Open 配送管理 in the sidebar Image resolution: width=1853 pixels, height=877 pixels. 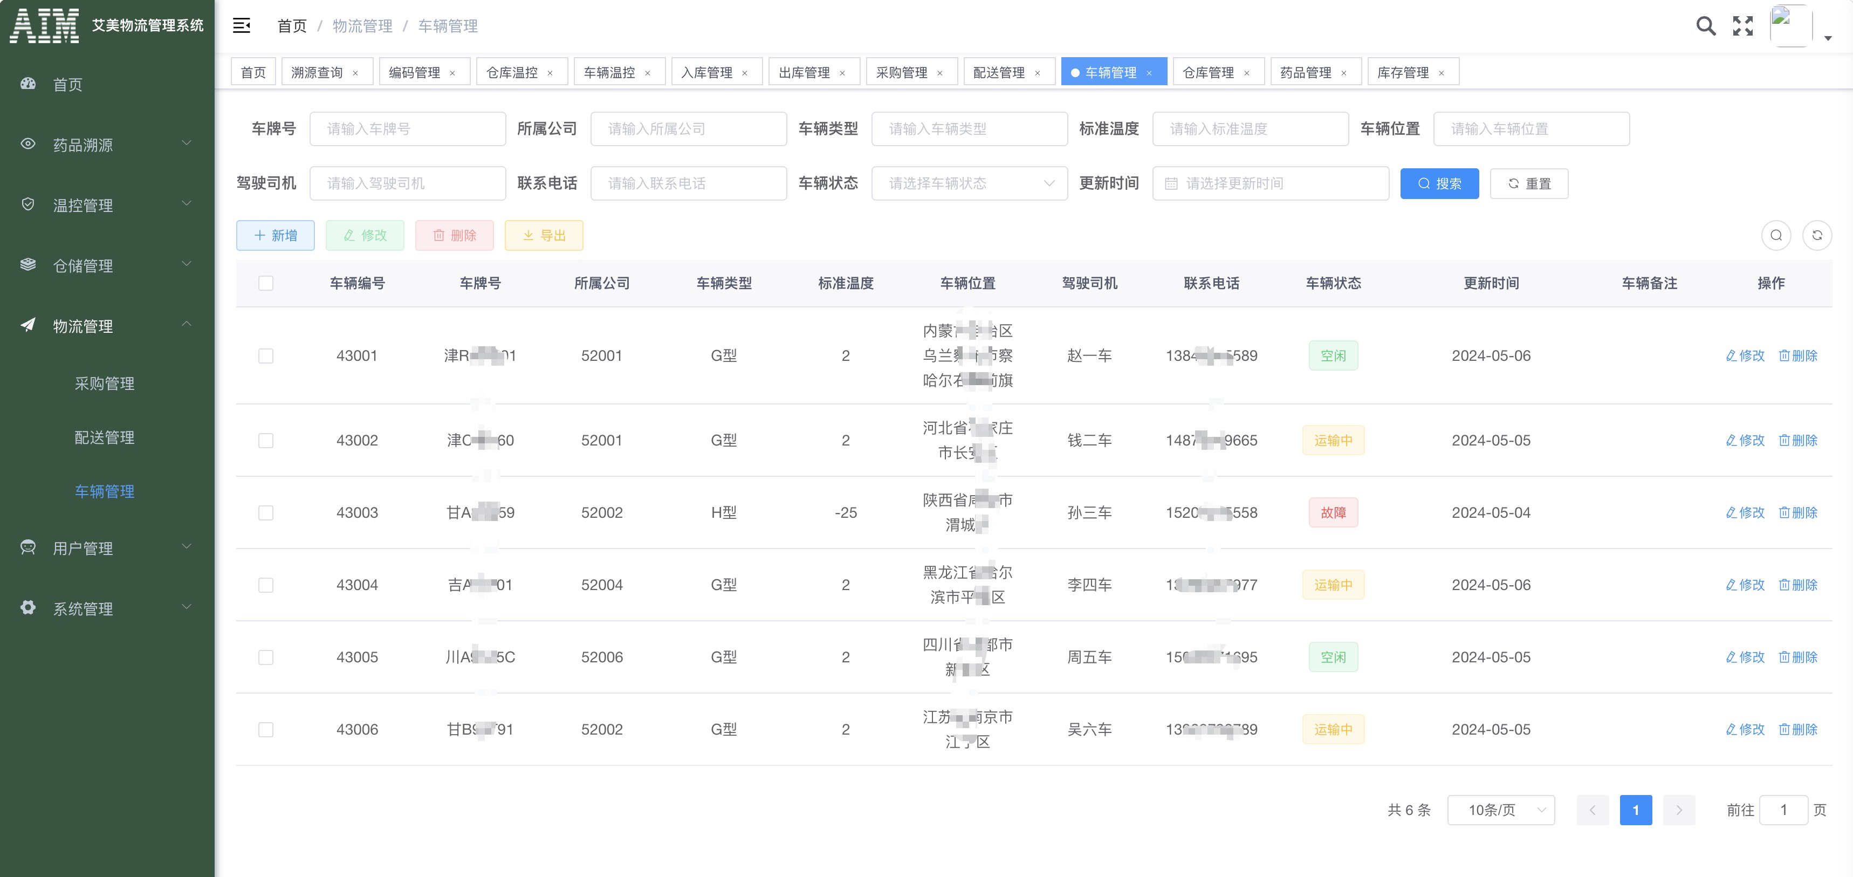(105, 437)
